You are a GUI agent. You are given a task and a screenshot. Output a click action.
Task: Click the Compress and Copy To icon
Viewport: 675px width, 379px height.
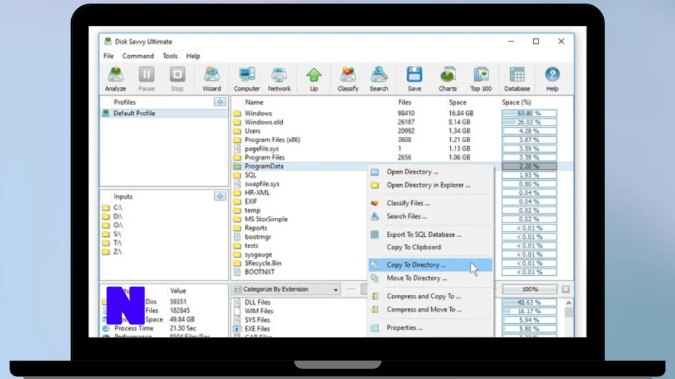click(375, 297)
